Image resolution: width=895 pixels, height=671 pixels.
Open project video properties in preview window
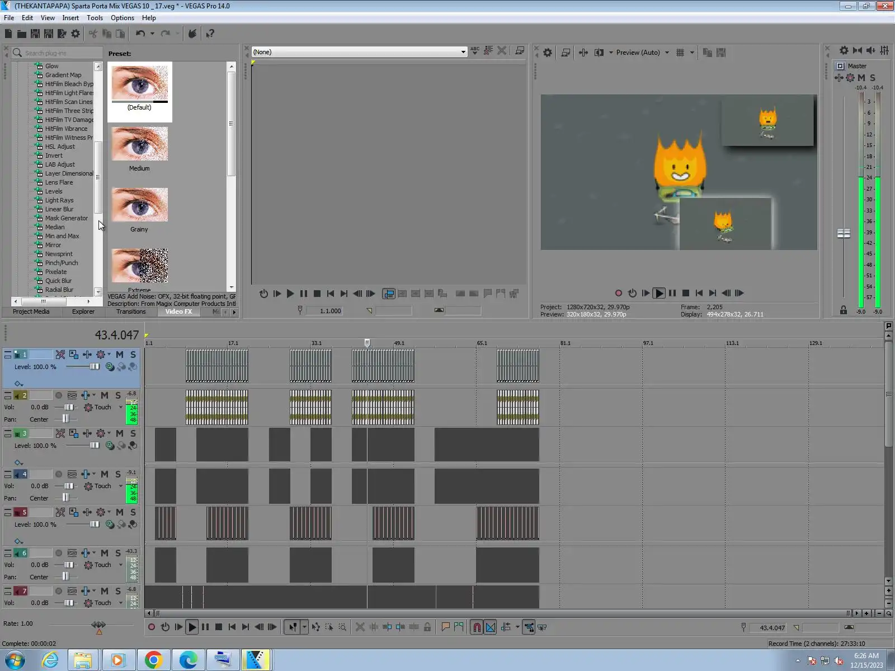tap(548, 53)
